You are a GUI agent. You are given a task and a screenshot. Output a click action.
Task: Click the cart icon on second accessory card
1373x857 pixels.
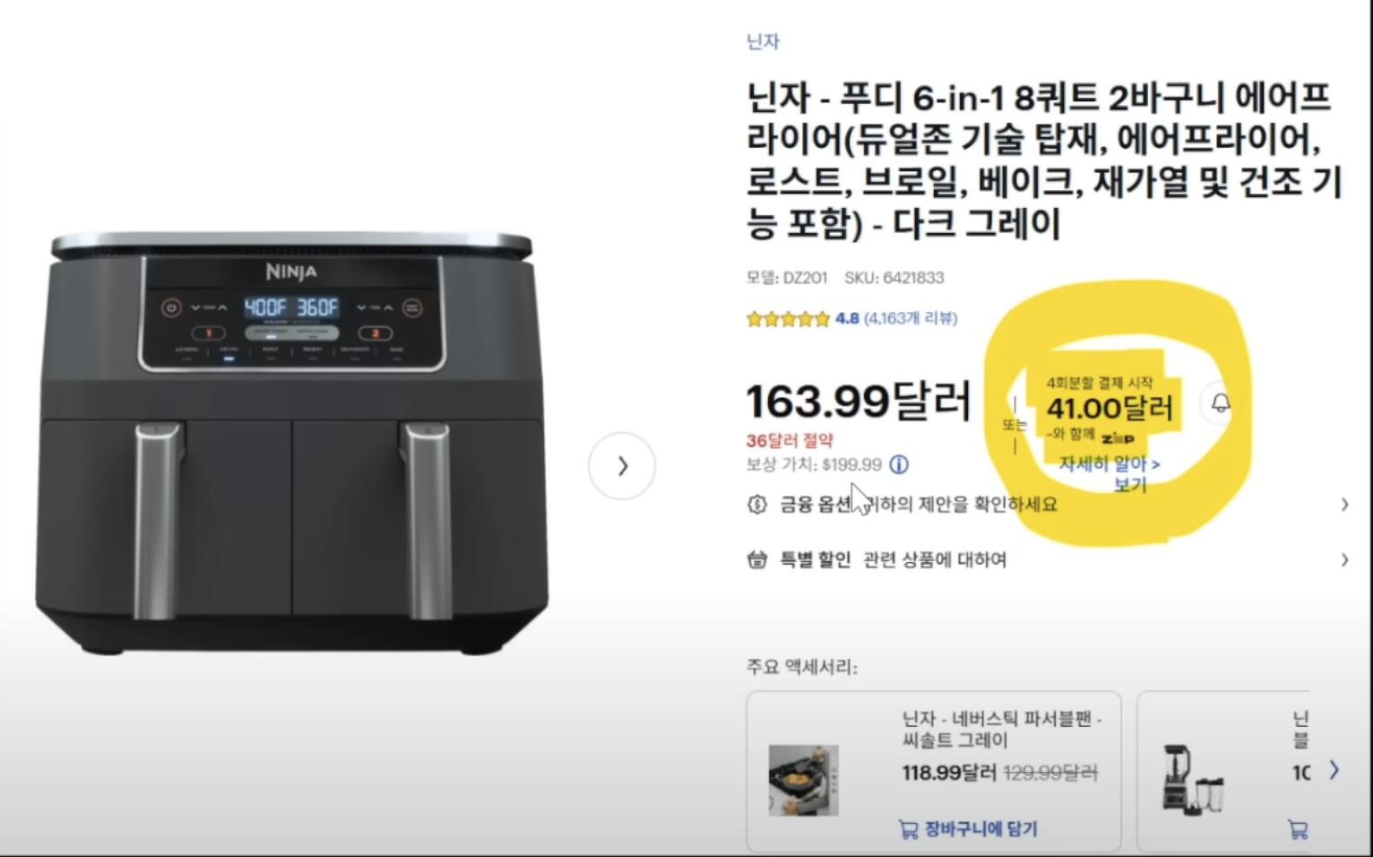coord(1297,830)
